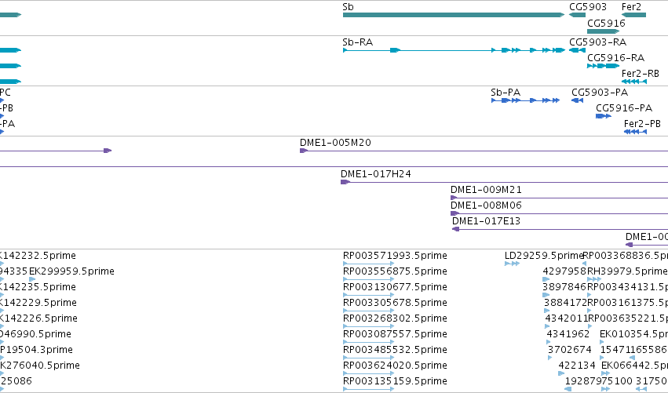Open the CG5916-PA protein label
This screenshot has width=668, height=393.
pyautogui.click(x=624, y=108)
